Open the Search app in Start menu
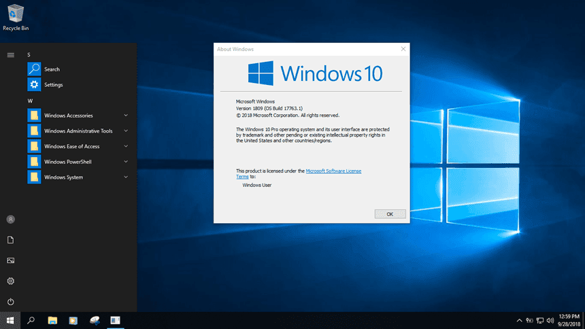585x329 pixels. (79, 69)
